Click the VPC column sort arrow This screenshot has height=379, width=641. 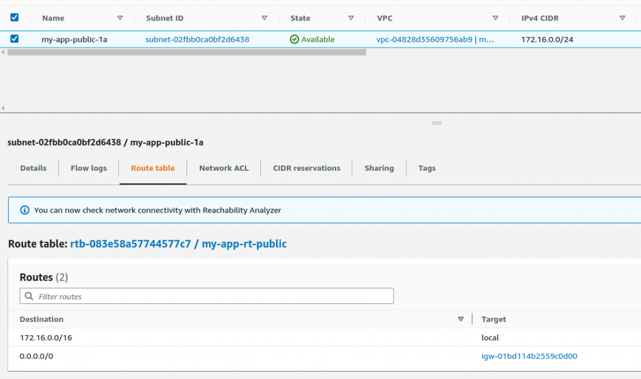tap(495, 18)
